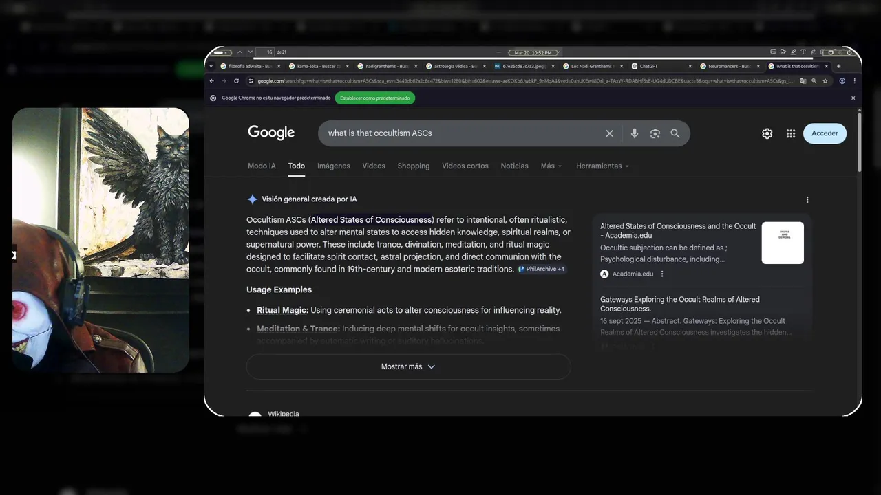View site information icon in address bar
Viewport: 881px width, 495px height.
(x=251, y=80)
